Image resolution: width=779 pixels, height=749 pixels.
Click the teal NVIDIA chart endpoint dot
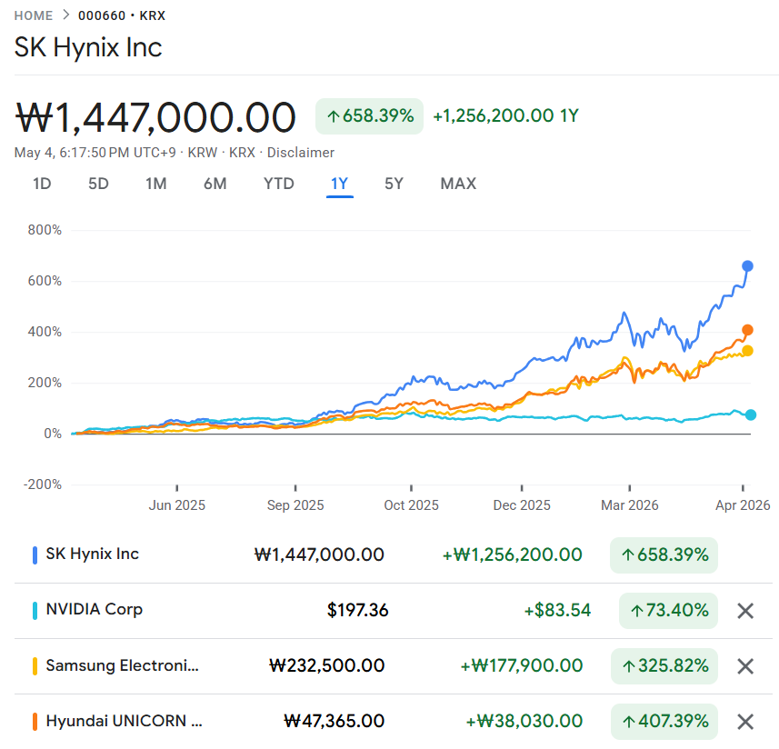point(751,414)
